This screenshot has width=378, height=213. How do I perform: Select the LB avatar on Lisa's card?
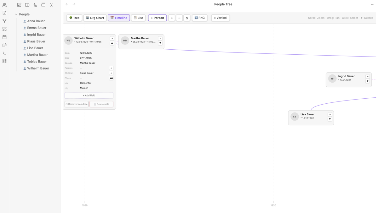pyautogui.click(x=295, y=117)
